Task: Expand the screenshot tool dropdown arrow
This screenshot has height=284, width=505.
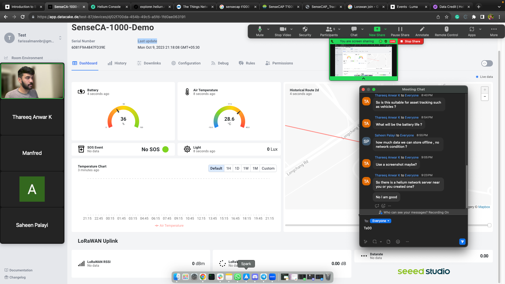Action: point(381,242)
